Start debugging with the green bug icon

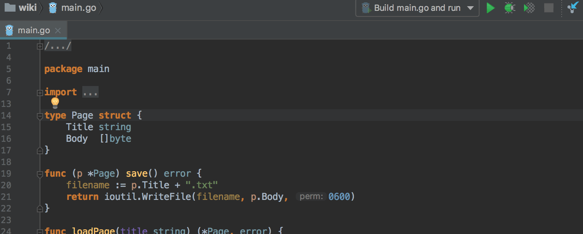pos(510,8)
